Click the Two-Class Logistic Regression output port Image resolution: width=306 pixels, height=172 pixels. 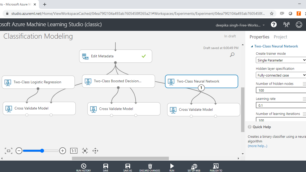[x=38, y=89]
